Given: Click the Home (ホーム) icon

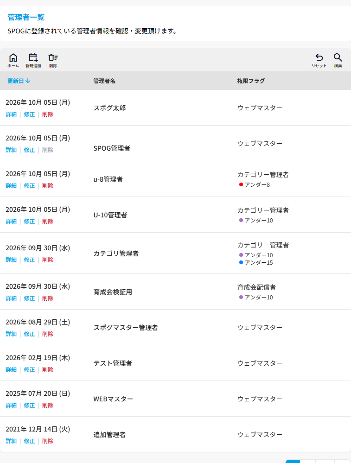Looking at the screenshot, I should (13, 61).
